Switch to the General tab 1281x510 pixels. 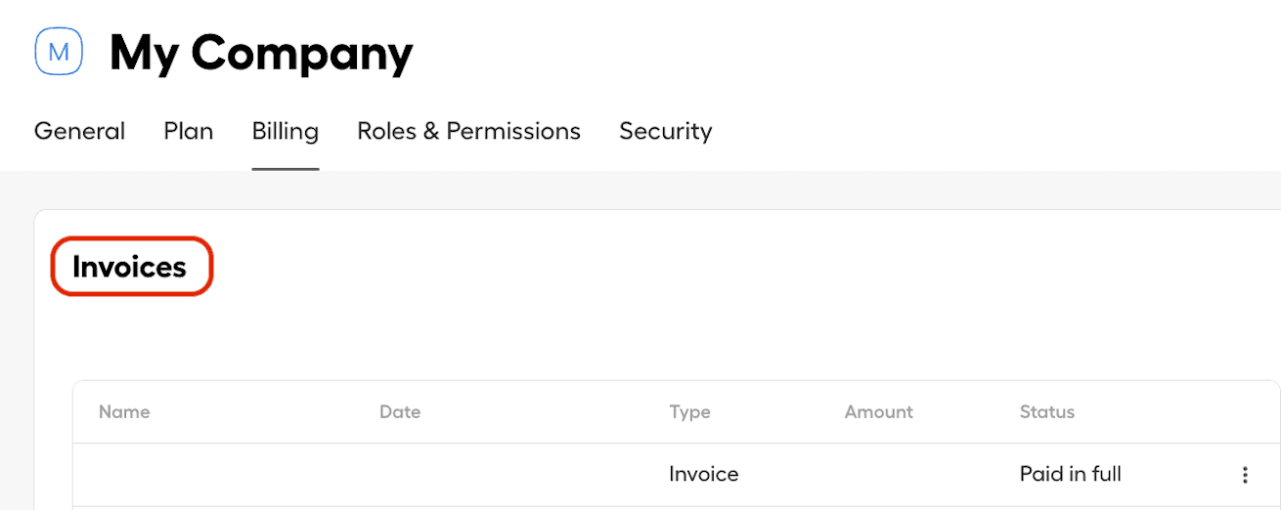click(79, 131)
